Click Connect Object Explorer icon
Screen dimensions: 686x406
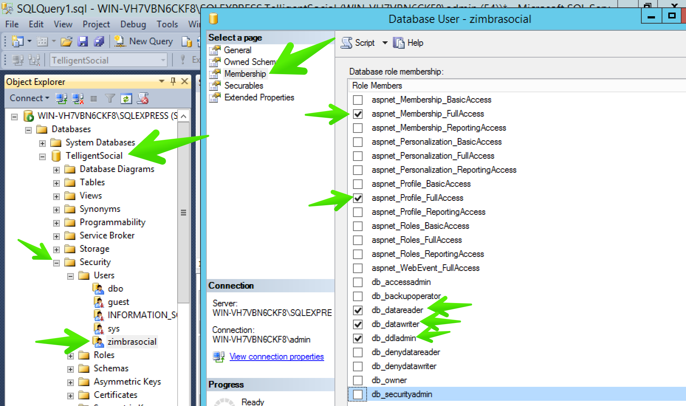[61, 99]
